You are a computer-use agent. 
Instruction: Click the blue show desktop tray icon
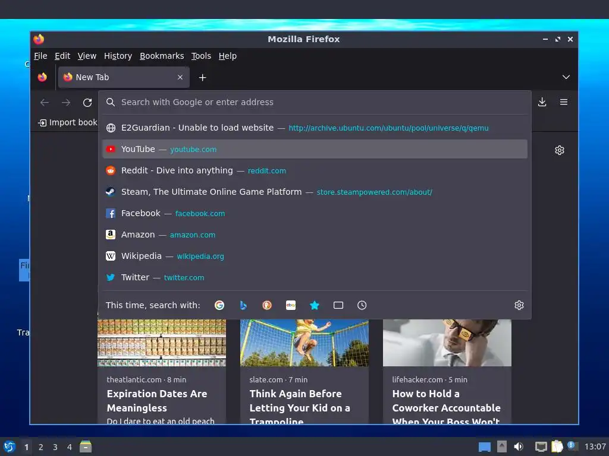(484, 447)
